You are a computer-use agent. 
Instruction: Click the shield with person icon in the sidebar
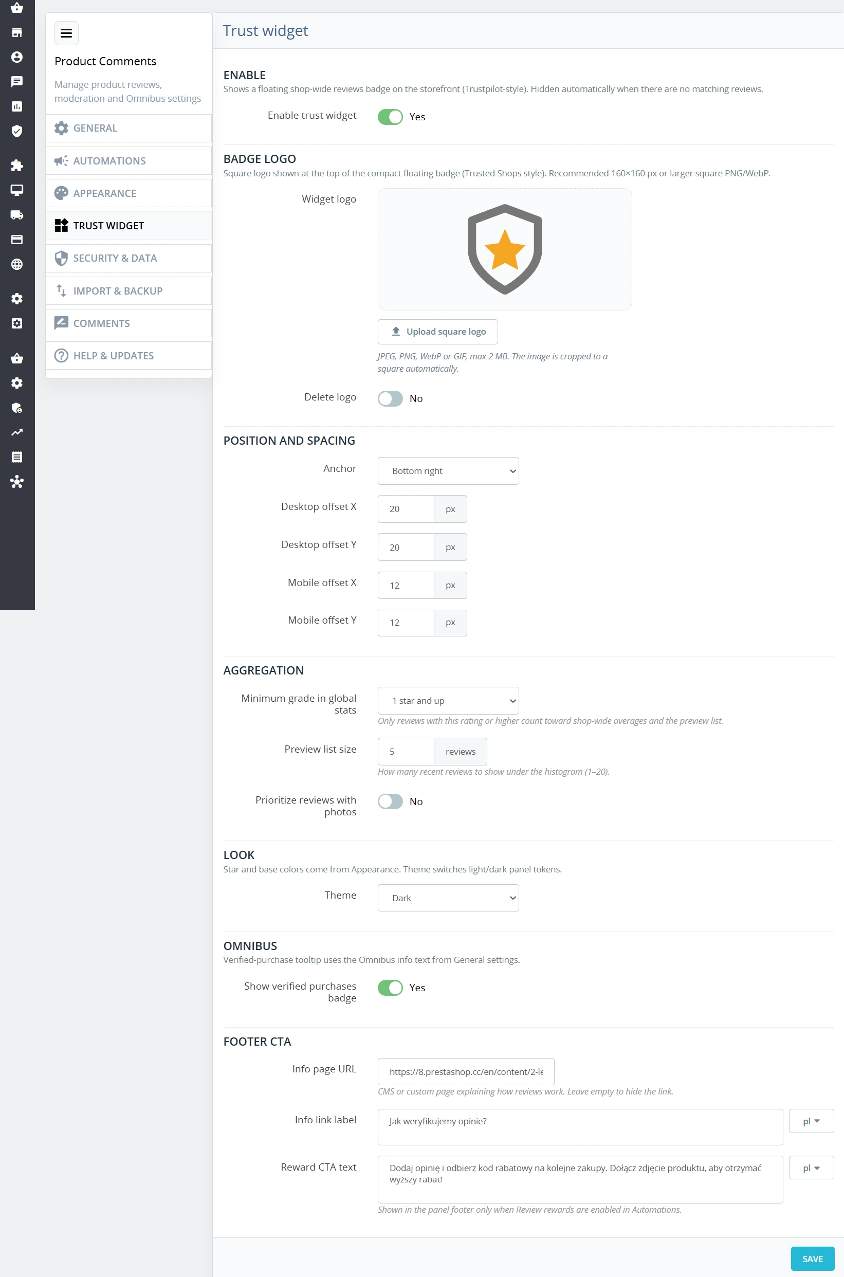[x=16, y=408]
